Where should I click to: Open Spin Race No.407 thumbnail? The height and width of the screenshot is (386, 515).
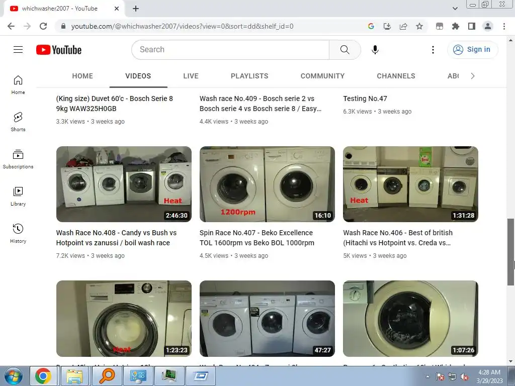(x=267, y=184)
